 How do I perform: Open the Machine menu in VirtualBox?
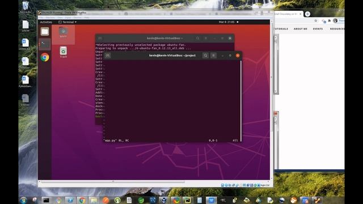[50, 18]
